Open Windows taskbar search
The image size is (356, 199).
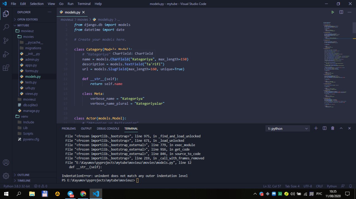(x=19, y=194)
